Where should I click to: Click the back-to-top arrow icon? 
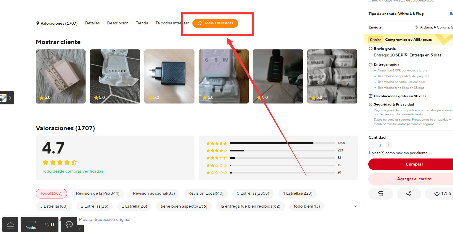click(x=10, y=225)
